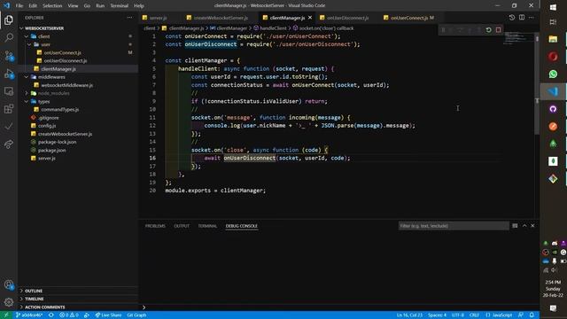Open the Run and Debug view

click(9, 74)
